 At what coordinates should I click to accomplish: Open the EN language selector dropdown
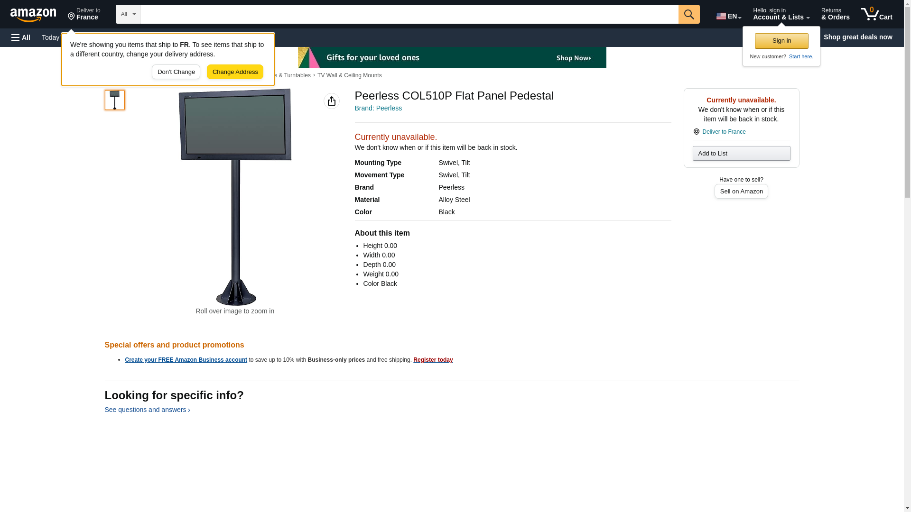729,16
